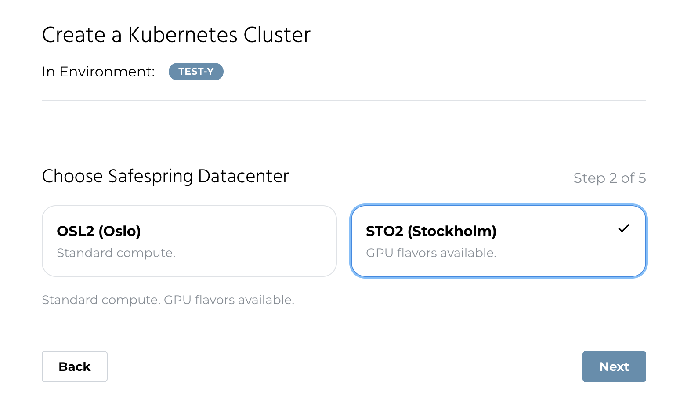This screenshot has height=406, width=680.
Task: Click the "Choose Safespring Datacenter" heading
Action: click(x=165, y=176)
